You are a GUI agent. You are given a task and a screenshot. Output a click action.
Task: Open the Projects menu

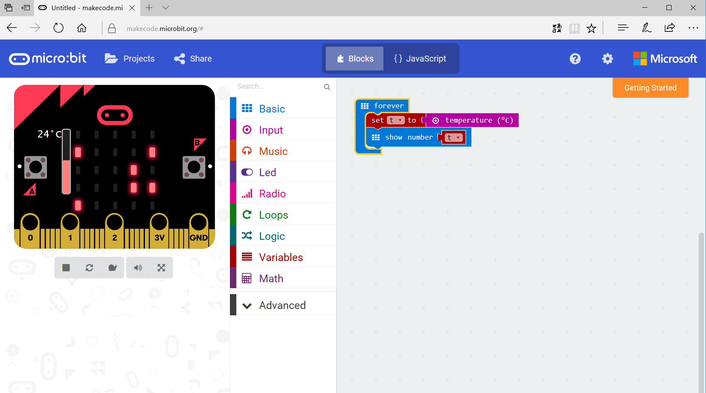click(x=130, y=59)
